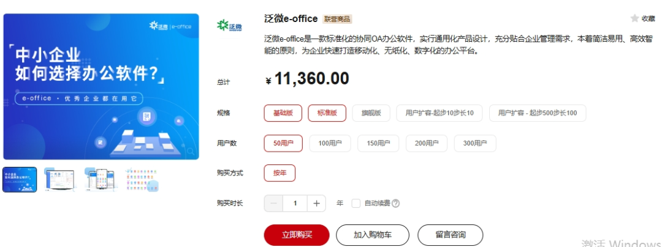Add product via 加入购物车 button
The height and width of the screenshot is (247, 662).
coord(373,235)
